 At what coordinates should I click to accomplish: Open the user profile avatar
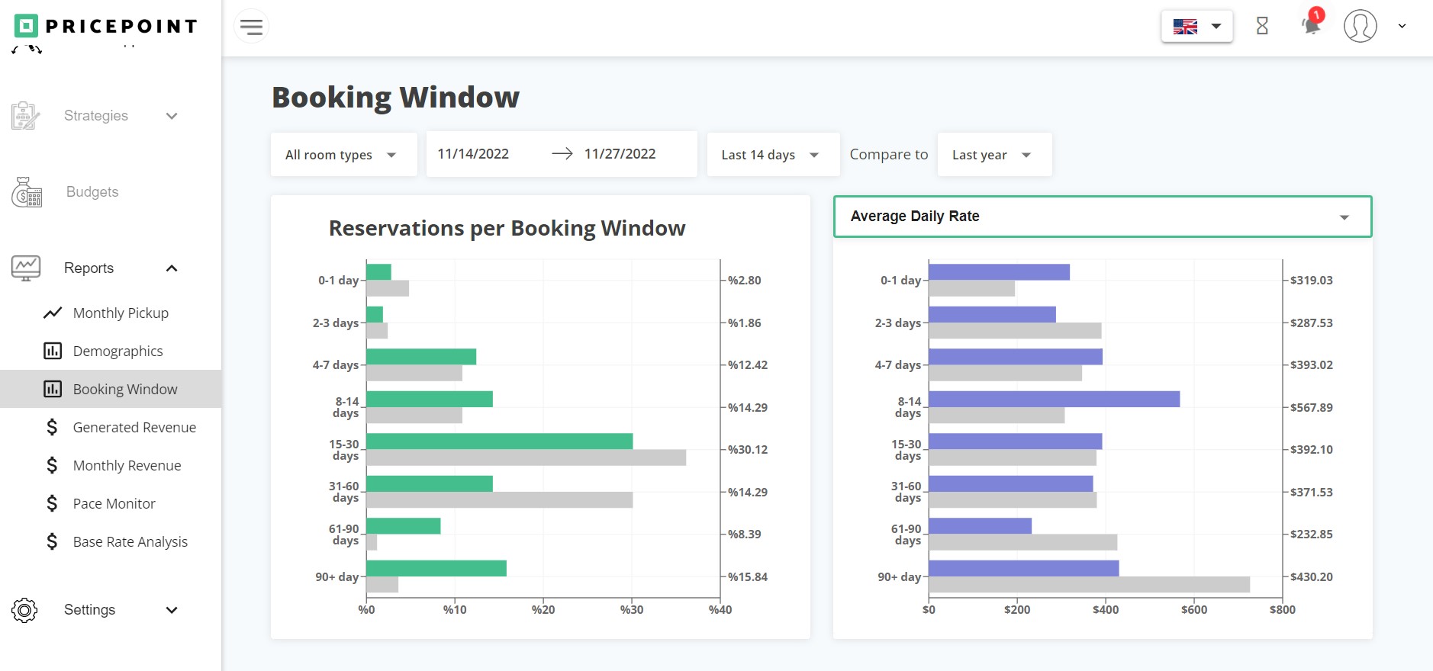[x=1360, y=26]
